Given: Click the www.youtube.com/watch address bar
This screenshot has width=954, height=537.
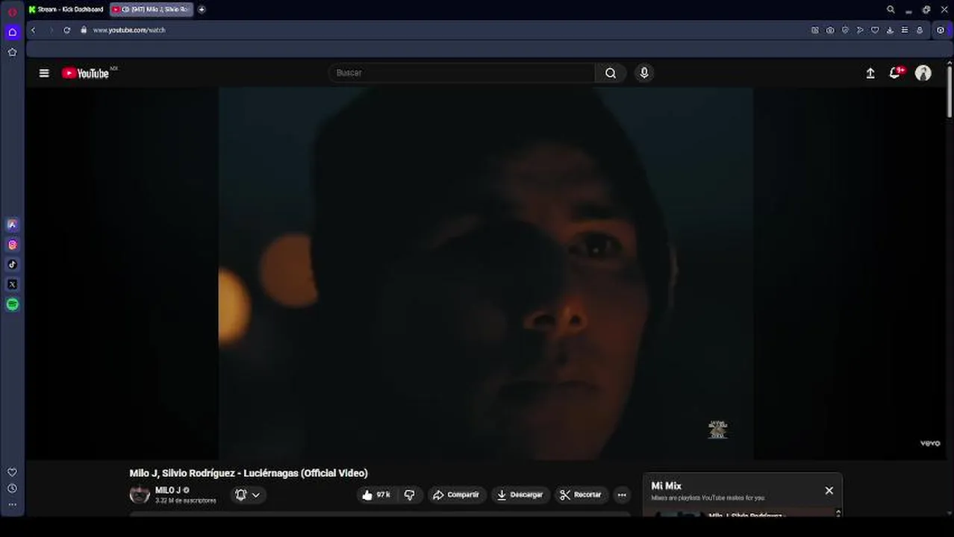Looking at the screenshot, I should [128, 30].
